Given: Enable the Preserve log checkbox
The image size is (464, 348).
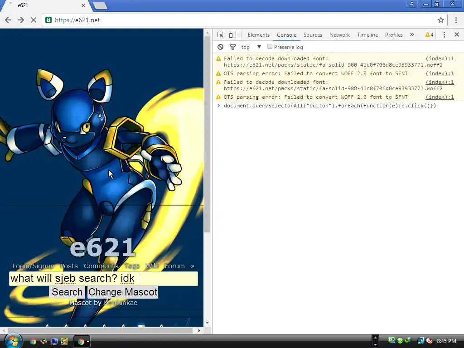Looking at the screenshot, I should 270,47.
